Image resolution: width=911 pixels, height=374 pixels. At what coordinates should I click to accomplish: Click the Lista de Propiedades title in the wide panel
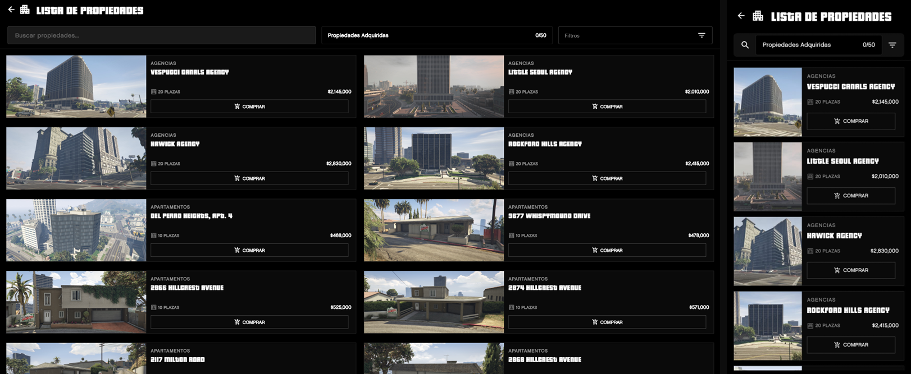(x=90, y=10)
